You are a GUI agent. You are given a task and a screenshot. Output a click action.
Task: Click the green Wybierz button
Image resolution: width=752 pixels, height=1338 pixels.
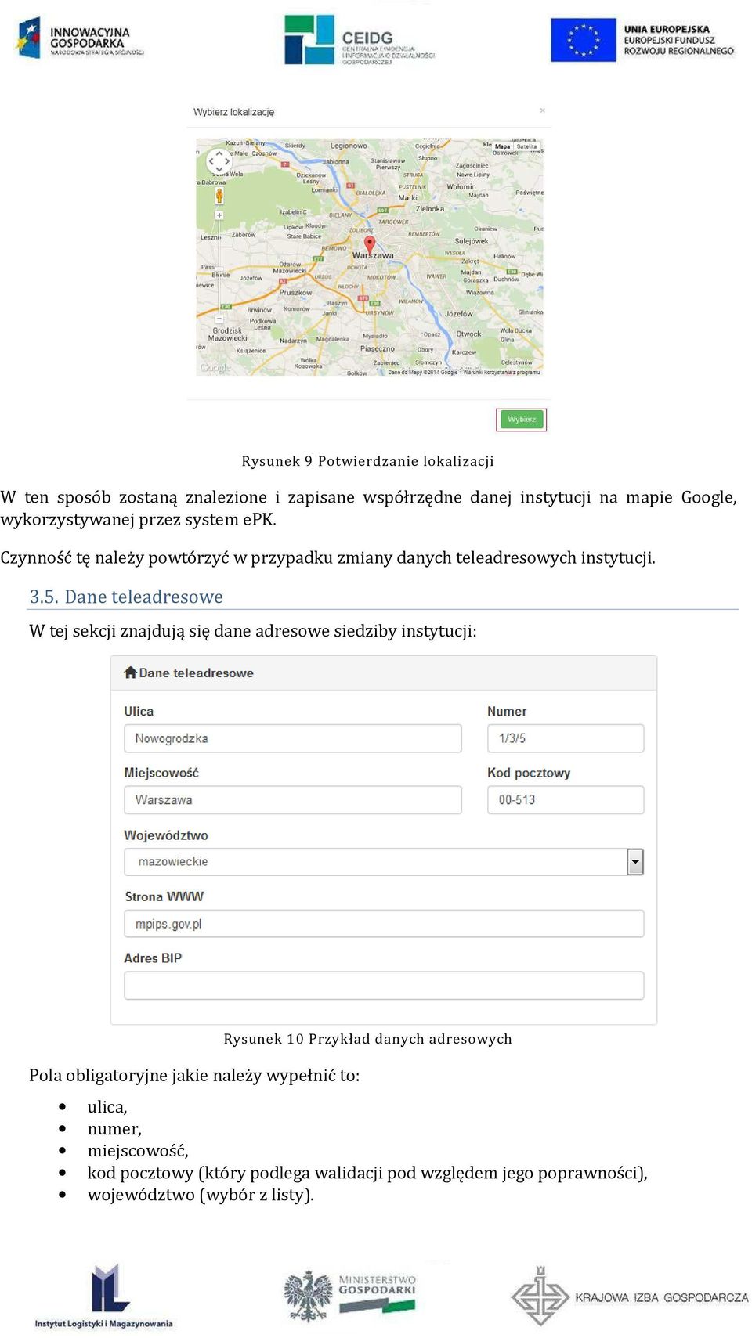point(522,420)
